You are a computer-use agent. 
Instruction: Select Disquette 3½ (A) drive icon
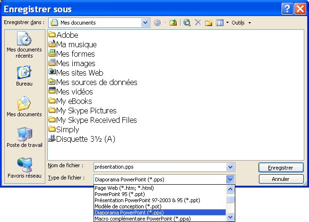(x=52, y=138)
